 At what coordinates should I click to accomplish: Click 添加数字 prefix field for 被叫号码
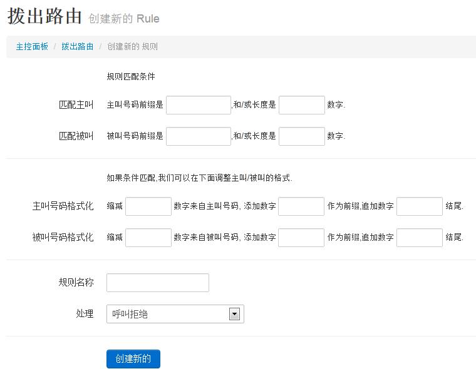[x=301, y=238]
